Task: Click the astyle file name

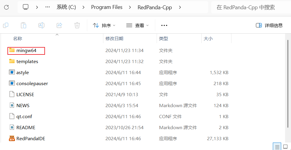Action: (23, 73)
